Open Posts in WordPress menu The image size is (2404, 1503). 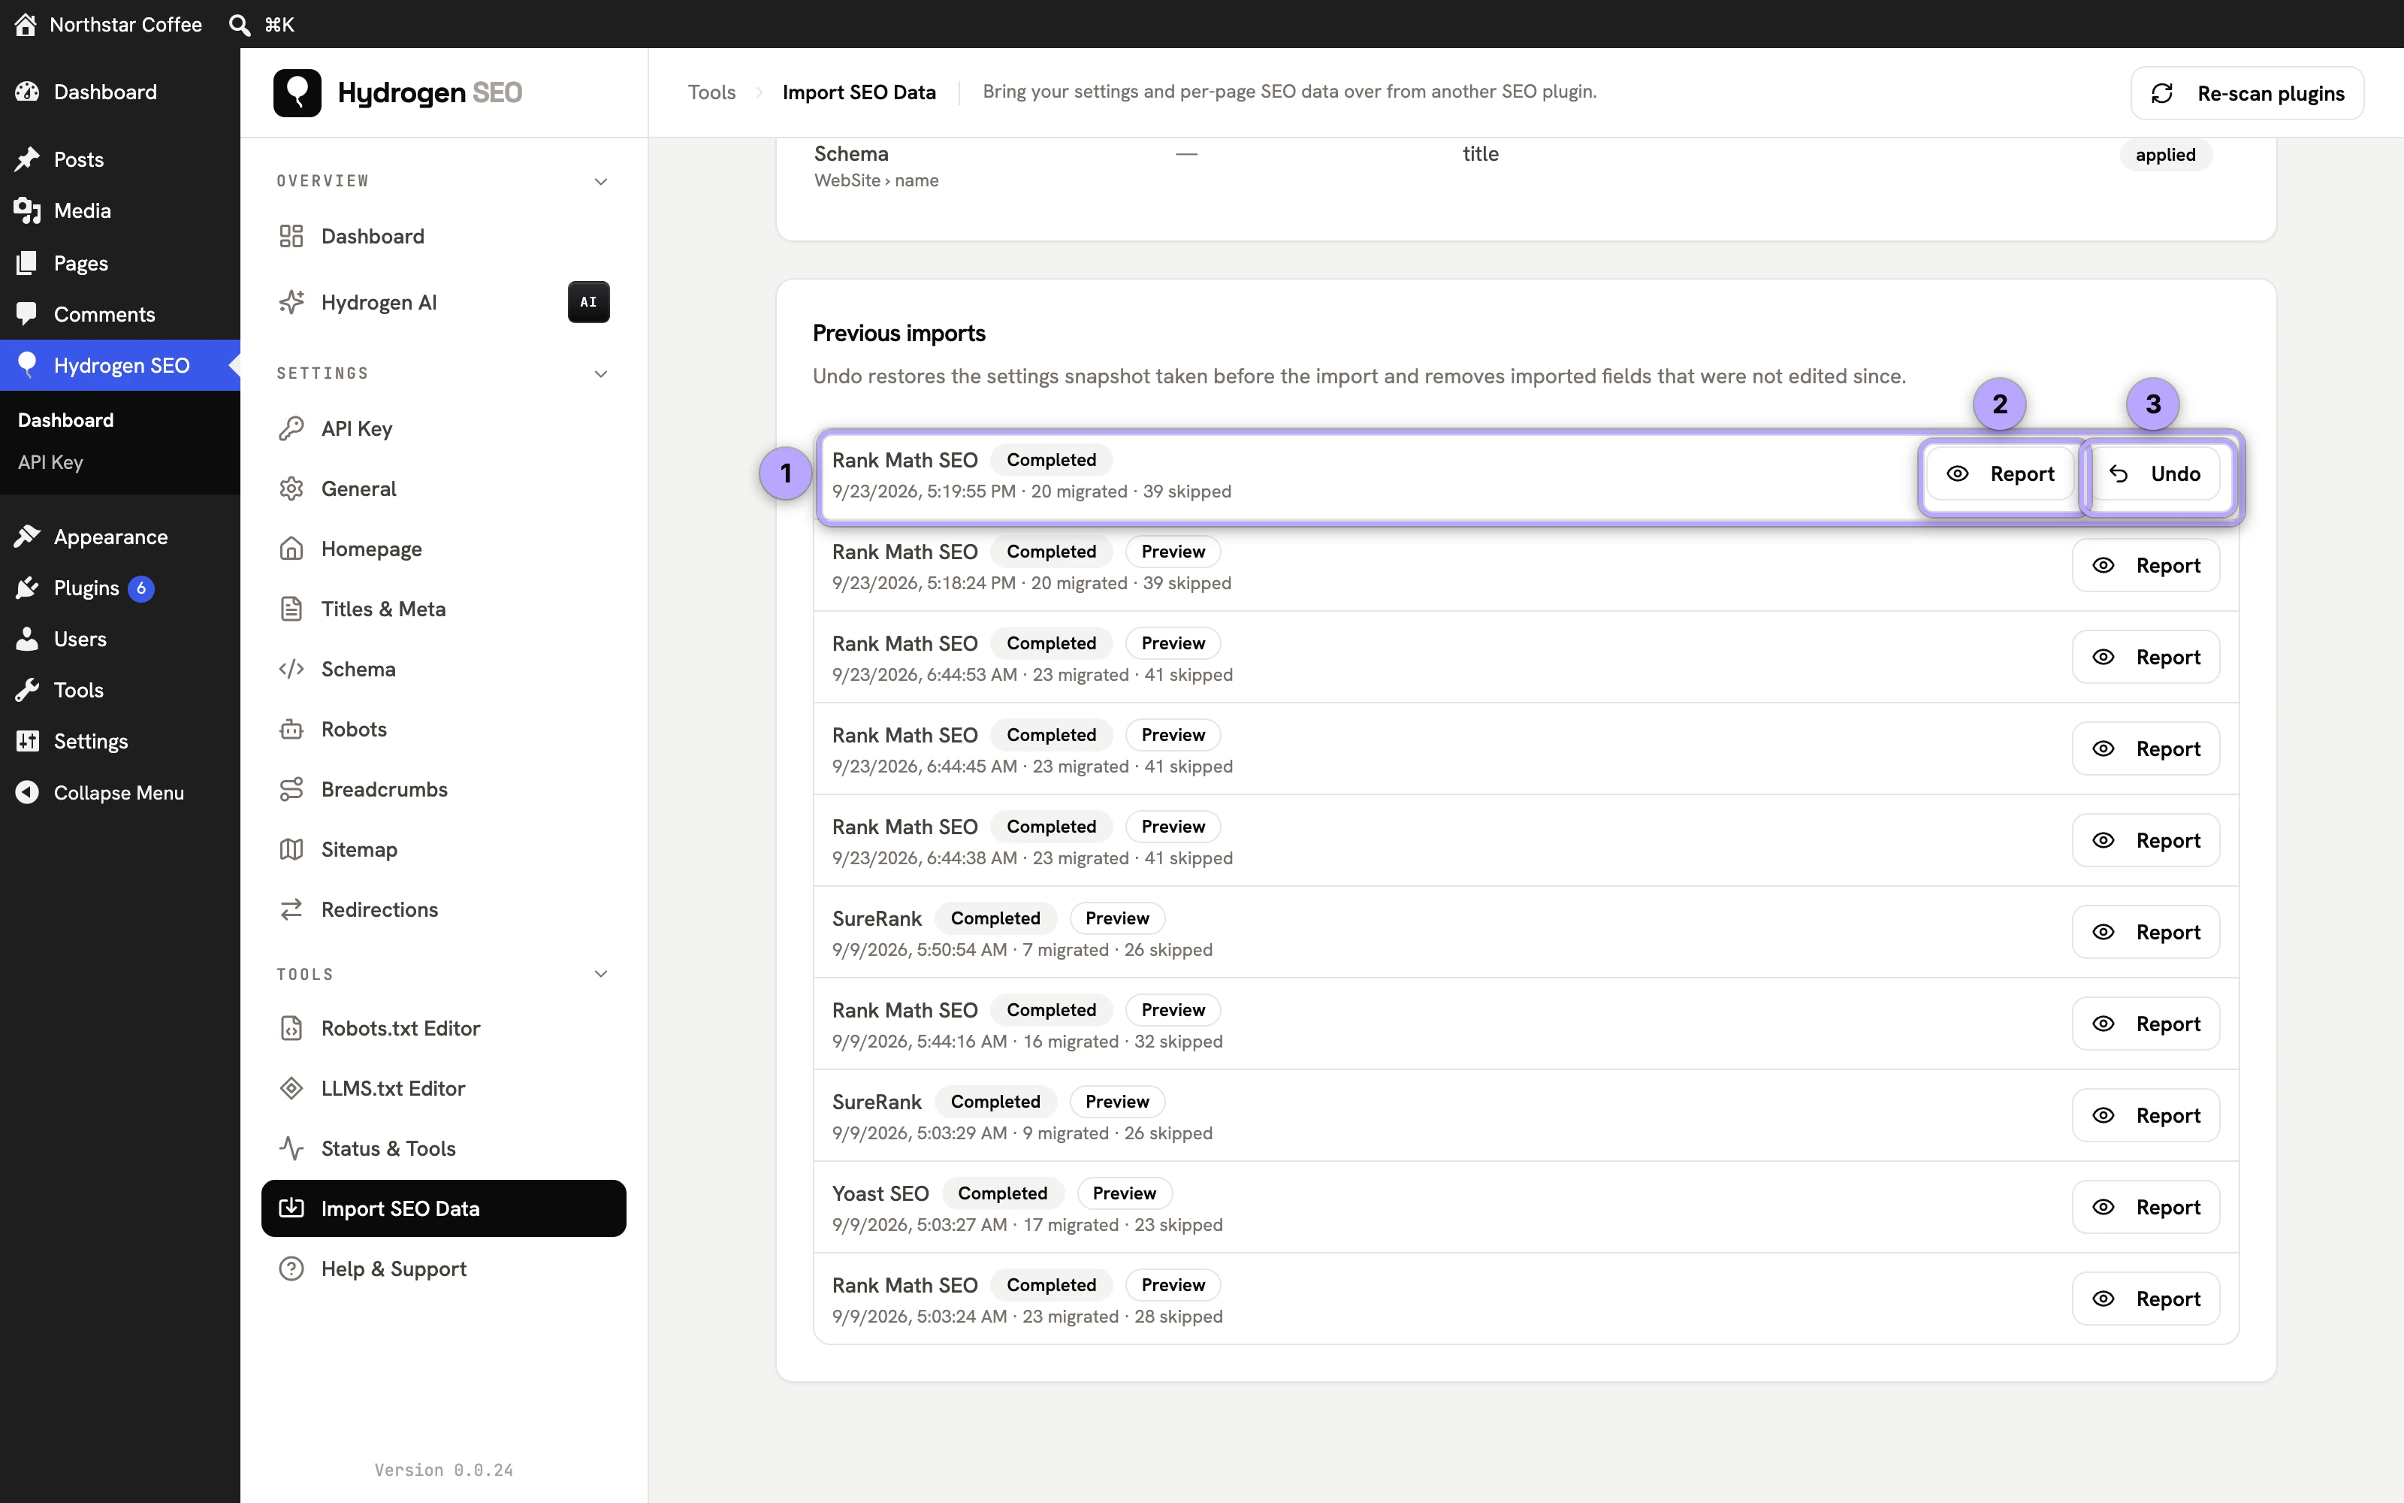pos(120,159)
